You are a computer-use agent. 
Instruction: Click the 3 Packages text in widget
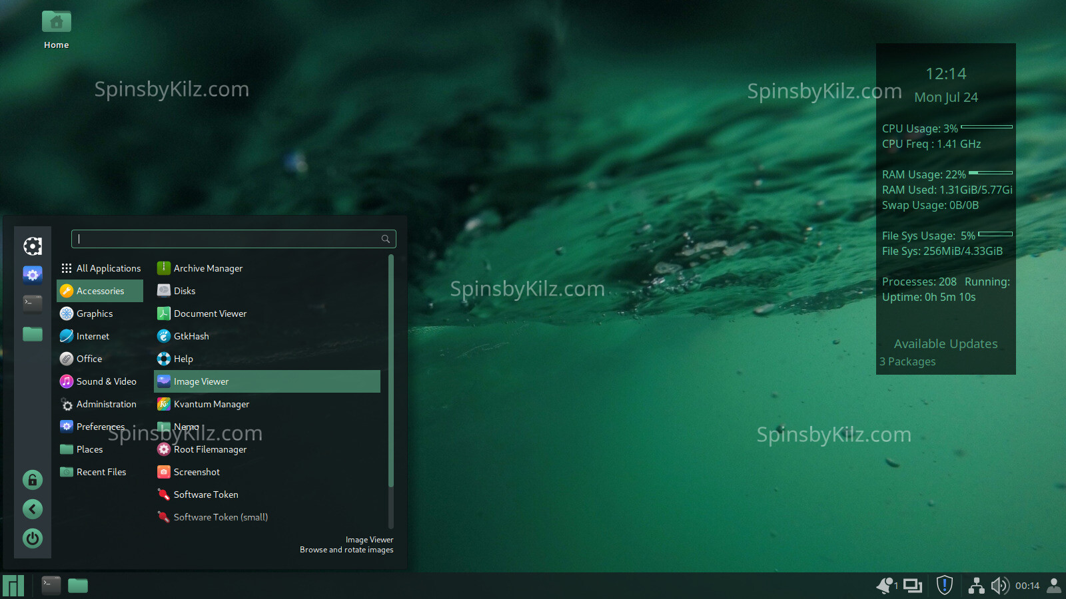[907, 361]
